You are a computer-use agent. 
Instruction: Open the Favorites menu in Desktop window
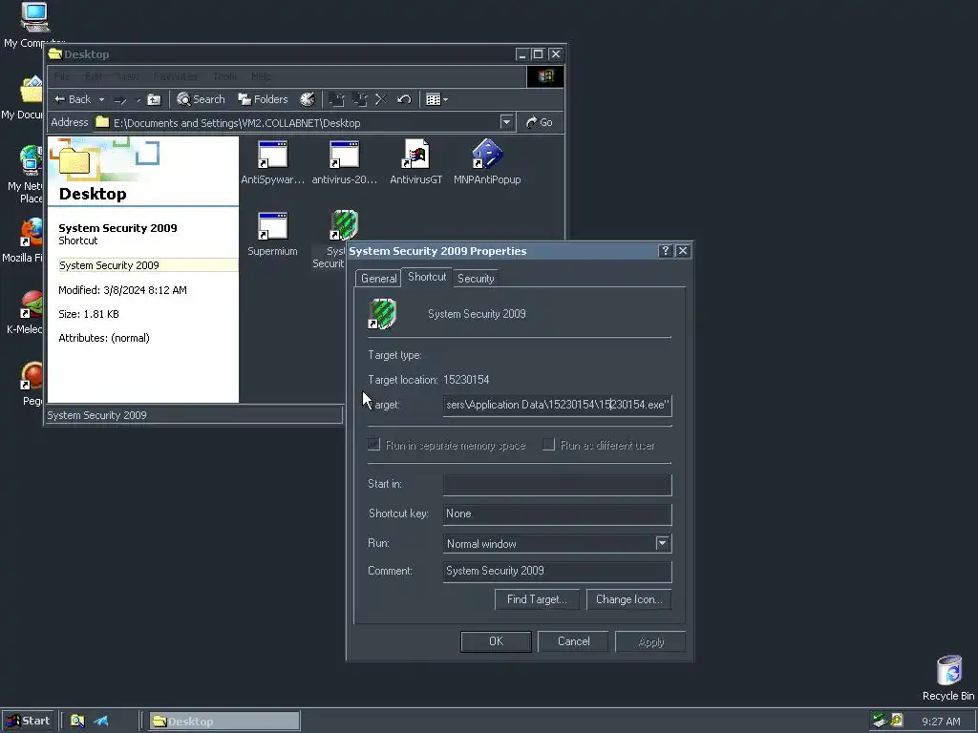pos(176,76)
